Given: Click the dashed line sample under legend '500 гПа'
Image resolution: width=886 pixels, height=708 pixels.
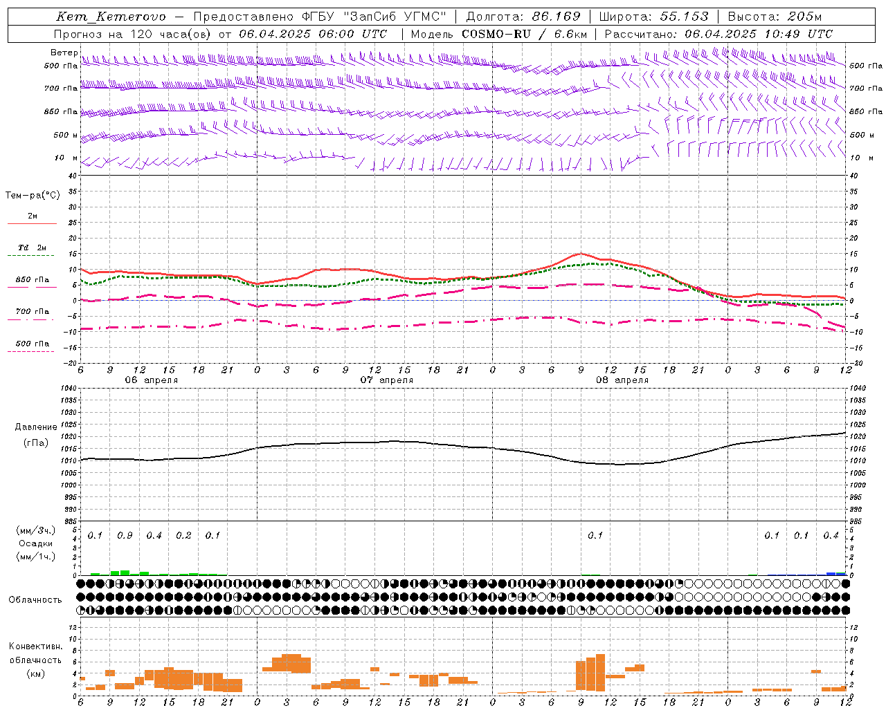Looking at the screenshot, I should [32, 352].
